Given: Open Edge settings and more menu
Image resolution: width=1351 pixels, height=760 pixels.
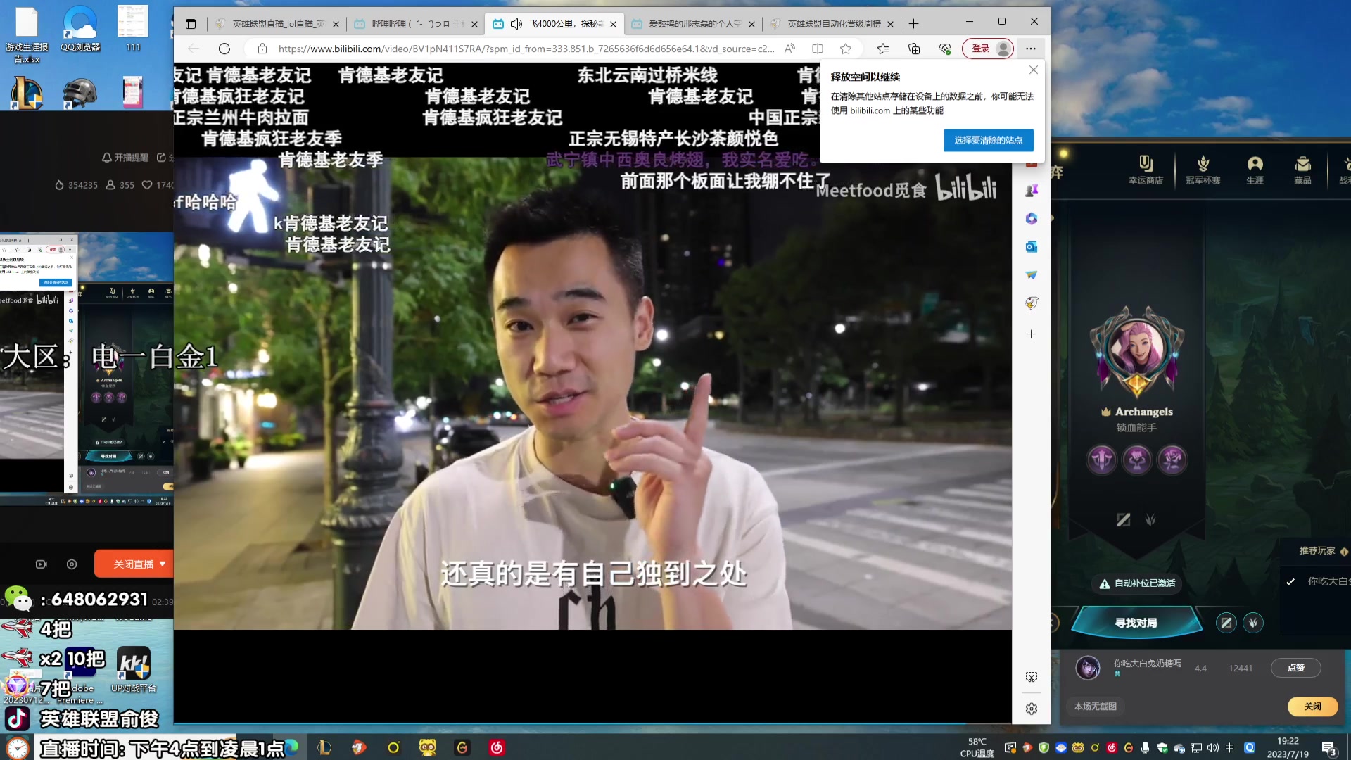Looking at the screenshot, I should [x=1031, y=49].
